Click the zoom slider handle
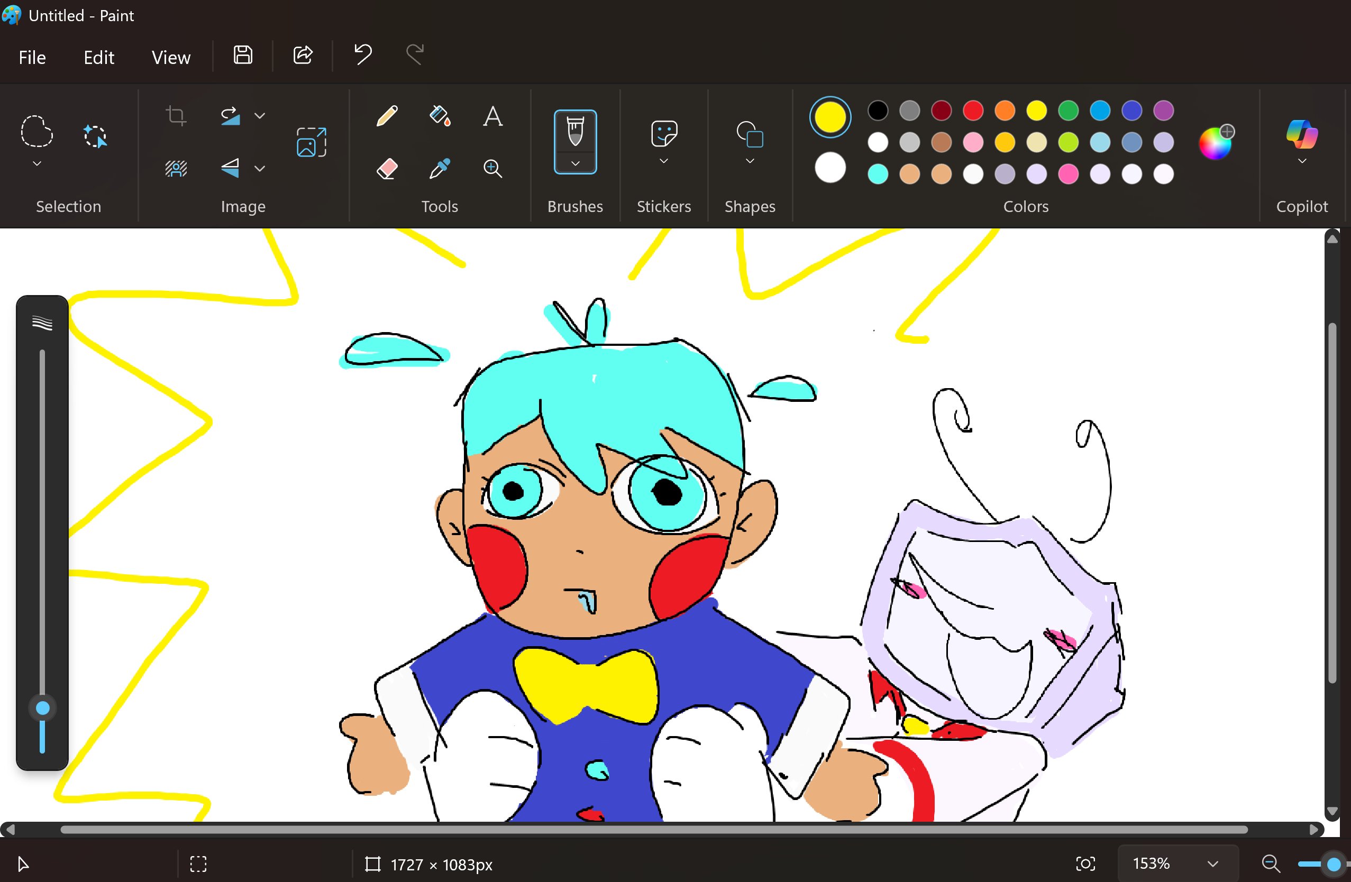 (1334, 864)
